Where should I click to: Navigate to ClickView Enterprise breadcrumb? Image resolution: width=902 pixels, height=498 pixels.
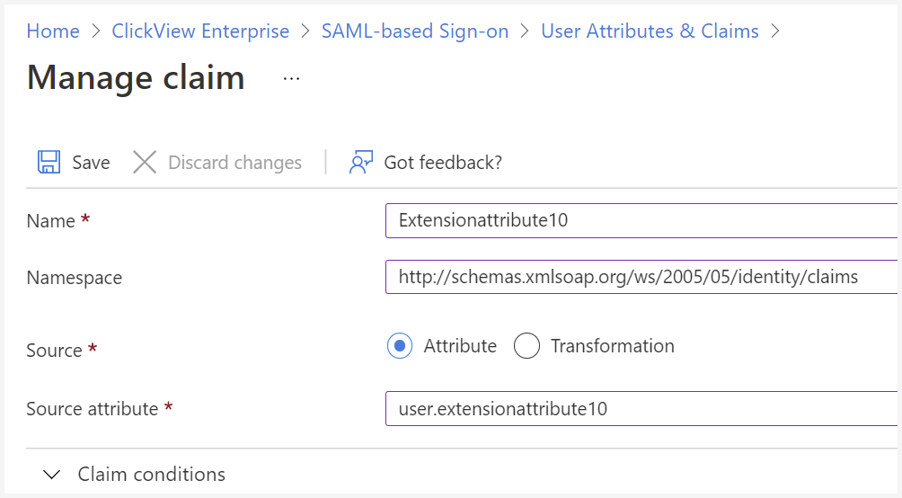coord(200,31)
